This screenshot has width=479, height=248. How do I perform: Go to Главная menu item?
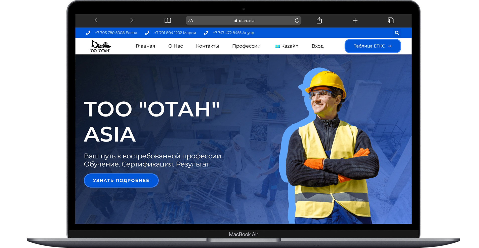(145, 46)
